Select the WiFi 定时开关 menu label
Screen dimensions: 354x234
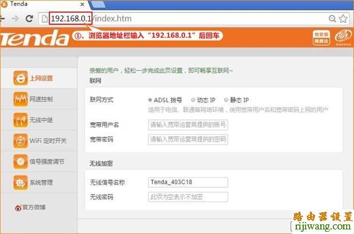48,141
